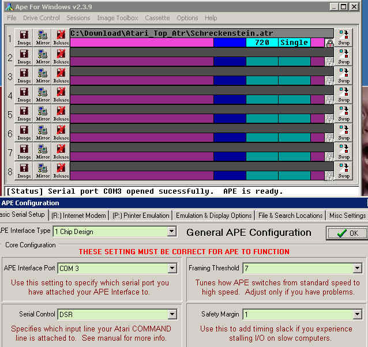
Task: Open the Options menu
Action: click(x=187, y=18)
